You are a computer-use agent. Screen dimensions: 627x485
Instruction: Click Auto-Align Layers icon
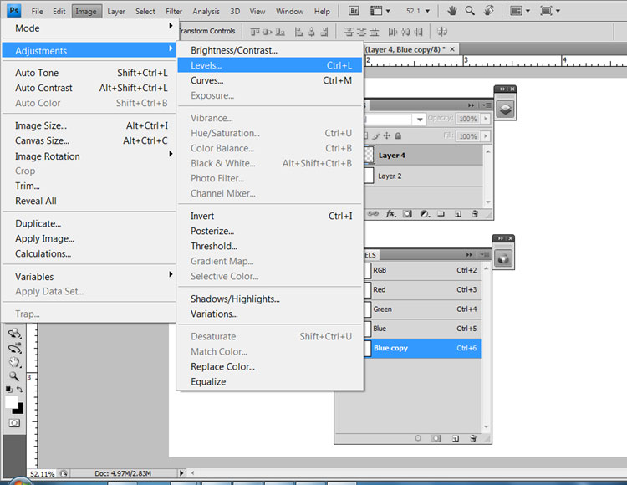pos(442,32)
